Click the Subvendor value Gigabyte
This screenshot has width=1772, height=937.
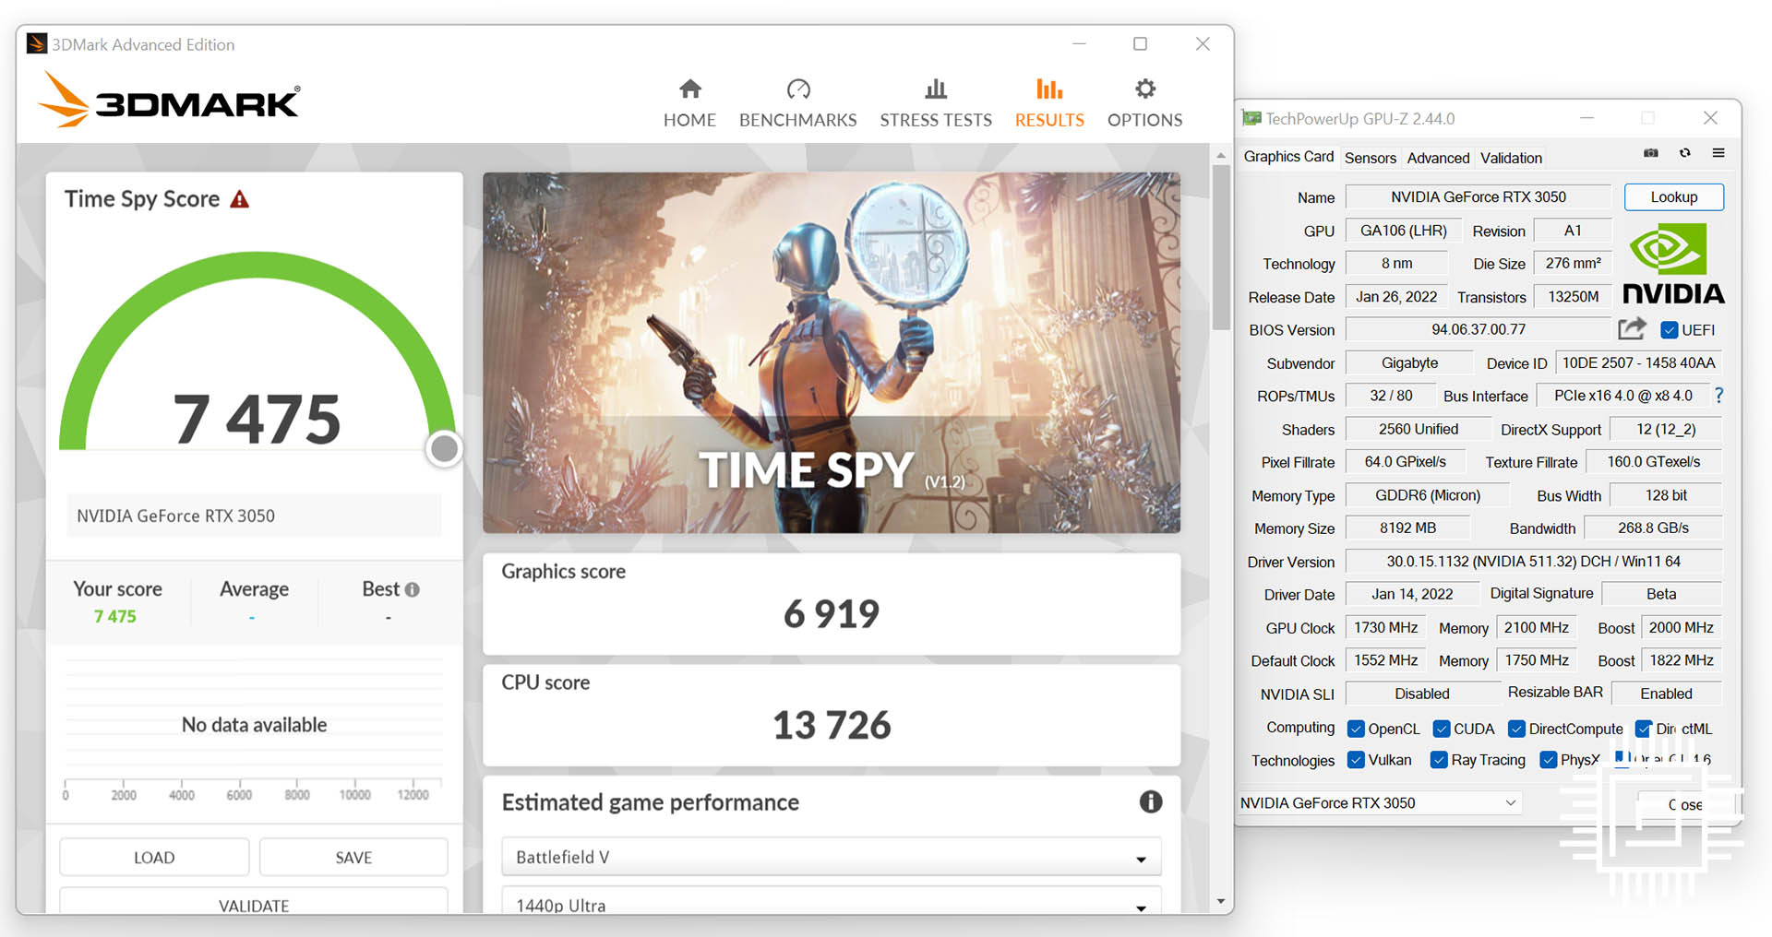coord(1409,362)
